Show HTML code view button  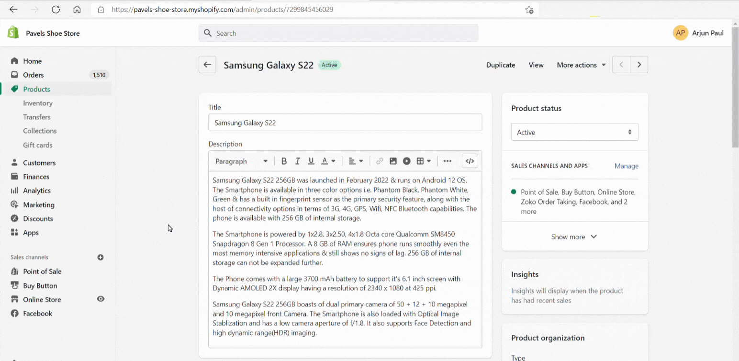pyautogui.click(x=470, y=161)
